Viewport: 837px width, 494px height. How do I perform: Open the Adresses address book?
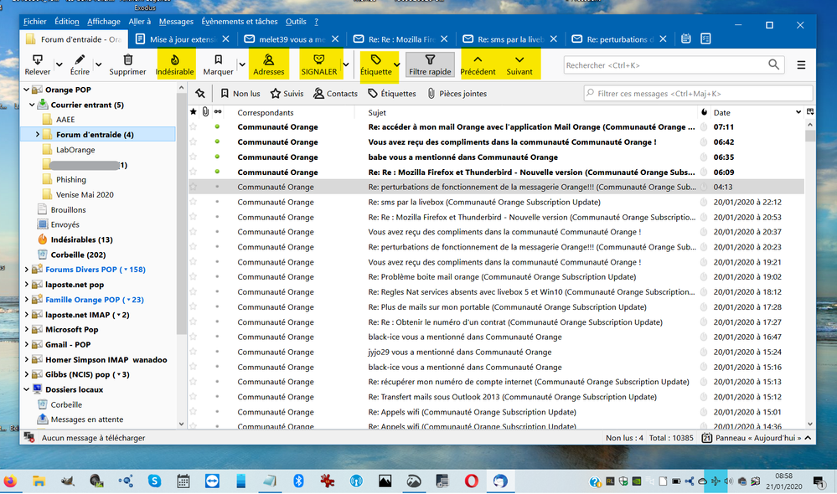point(269,60)
